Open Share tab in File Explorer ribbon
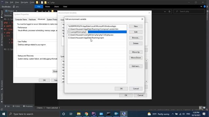This screenshot has height=117, width=209. 56,6
